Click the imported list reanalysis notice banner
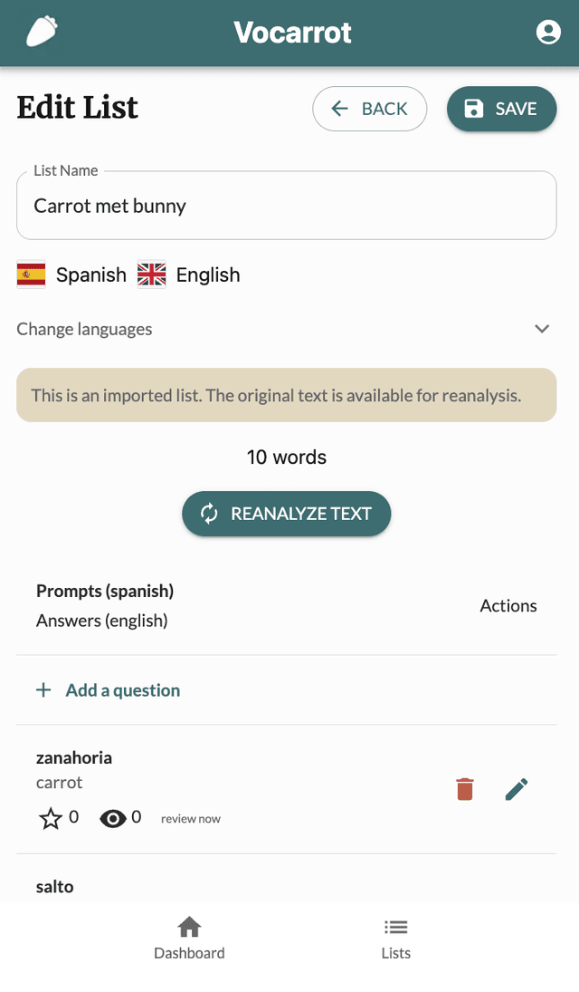Viewport: 579px width, 992px height. [x=286, y=395]
